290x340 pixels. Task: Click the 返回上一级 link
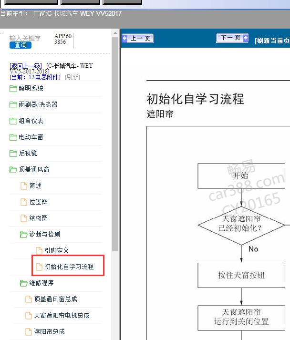click(26, 66)
